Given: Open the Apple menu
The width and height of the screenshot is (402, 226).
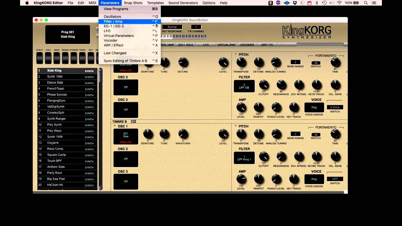Looking at the screenshot, I should (x=27, y=3).
